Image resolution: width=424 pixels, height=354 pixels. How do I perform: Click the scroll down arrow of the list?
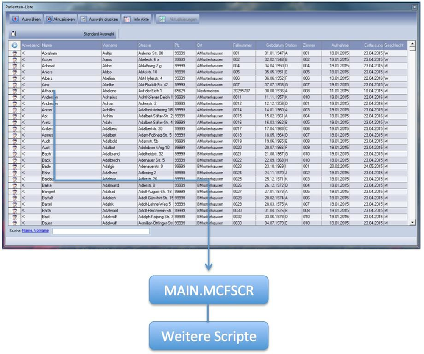[411, 222]
